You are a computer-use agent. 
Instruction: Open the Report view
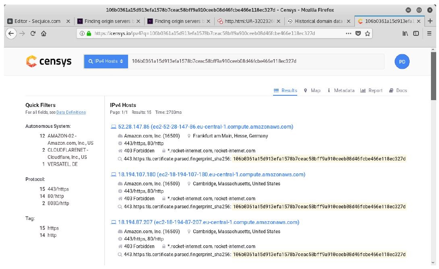click(x=371, y=90)
